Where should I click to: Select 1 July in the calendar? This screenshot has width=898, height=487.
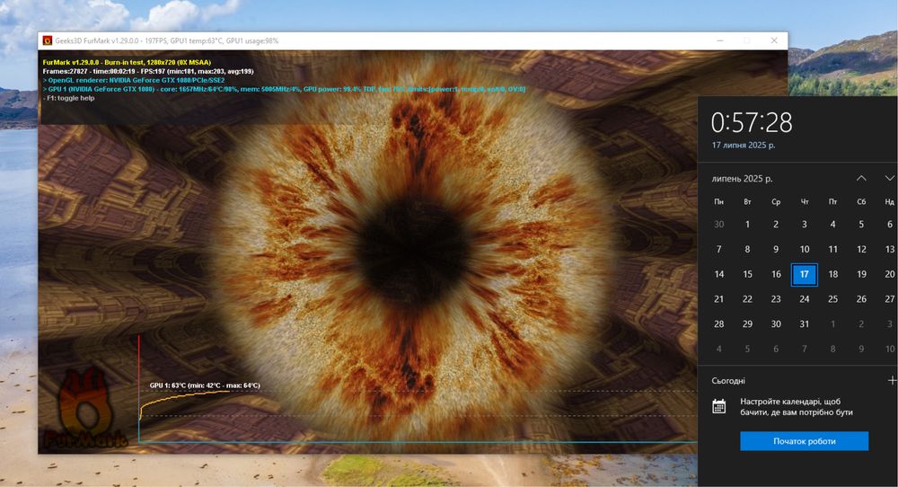click(x=747, y=225)
